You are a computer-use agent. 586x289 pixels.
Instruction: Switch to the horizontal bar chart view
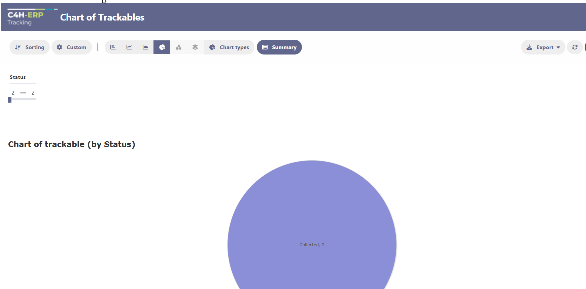coord(113,47)
